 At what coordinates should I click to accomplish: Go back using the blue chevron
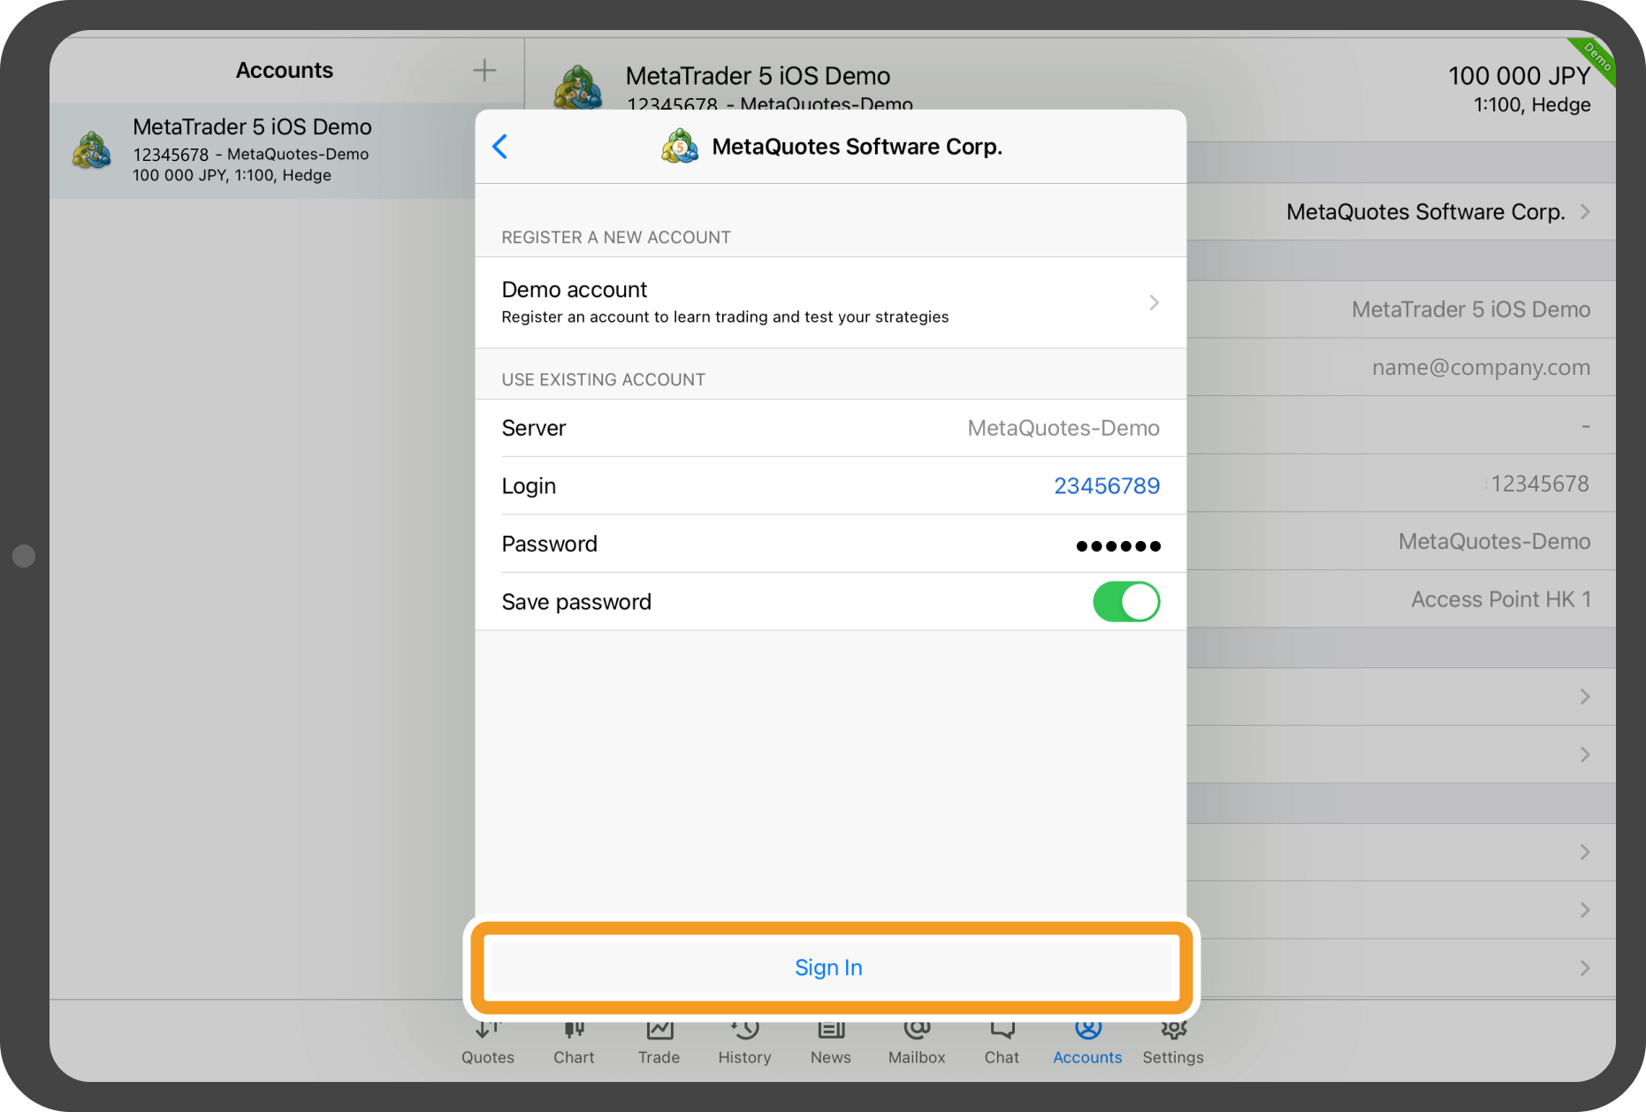pyautogui.click(x=500, y=147)
